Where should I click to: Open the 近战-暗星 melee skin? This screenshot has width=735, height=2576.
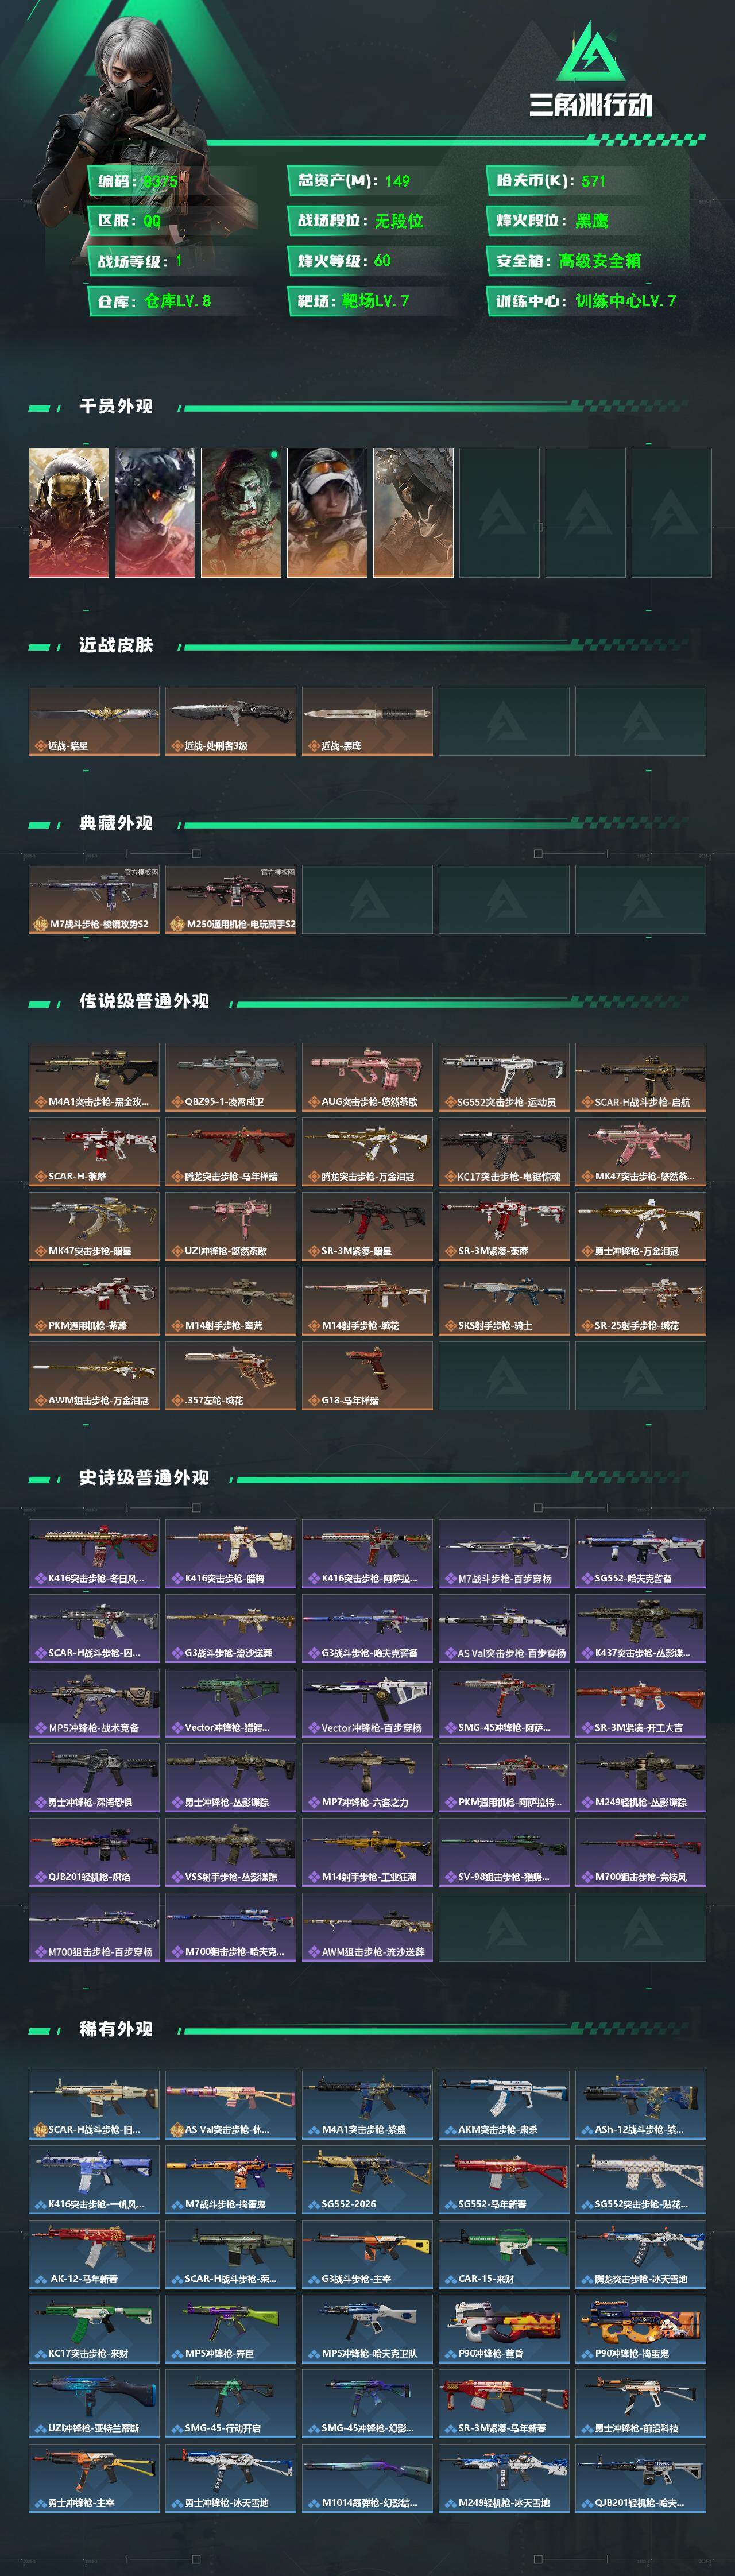pos(94,721)
